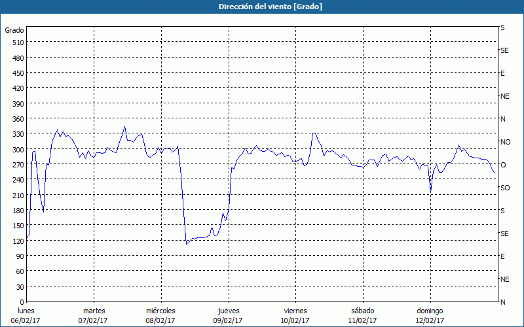Click the 'O' compass label on right axis
524x327 pixels.
503,165
